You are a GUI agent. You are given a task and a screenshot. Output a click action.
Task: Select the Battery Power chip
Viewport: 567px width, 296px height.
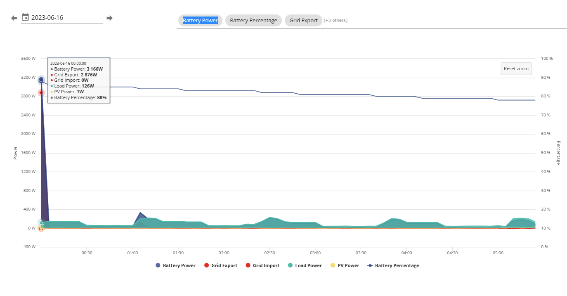(200, 20)
